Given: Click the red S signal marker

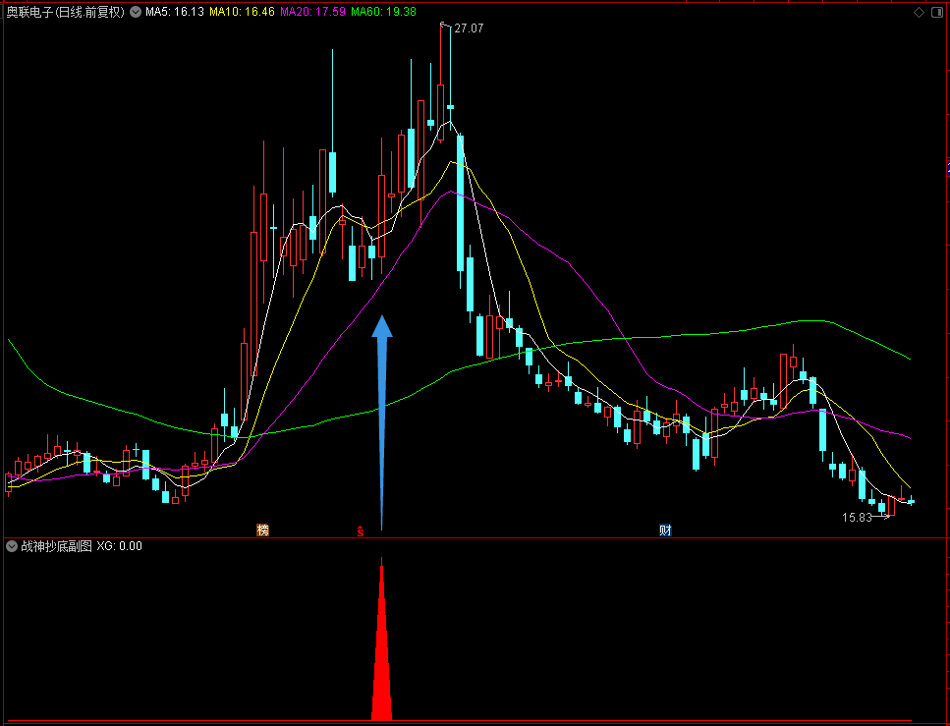Looking at the screenshot, I should pyautogui.click(x=361, y=531).
